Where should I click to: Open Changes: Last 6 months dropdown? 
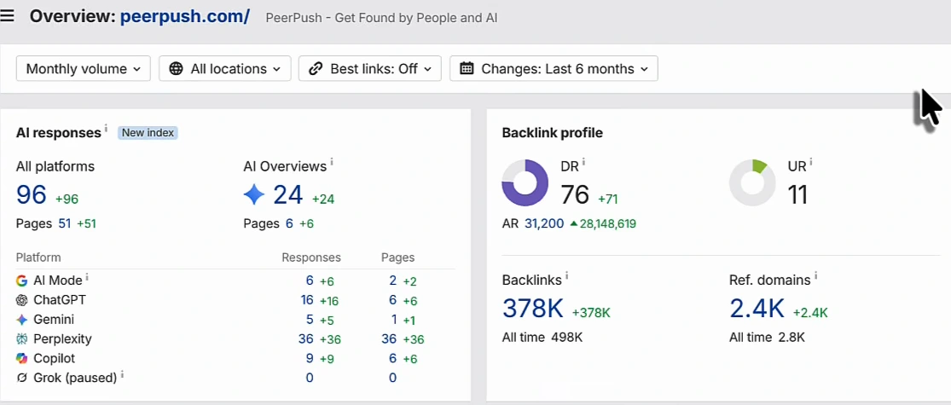(x=554, y=68)
